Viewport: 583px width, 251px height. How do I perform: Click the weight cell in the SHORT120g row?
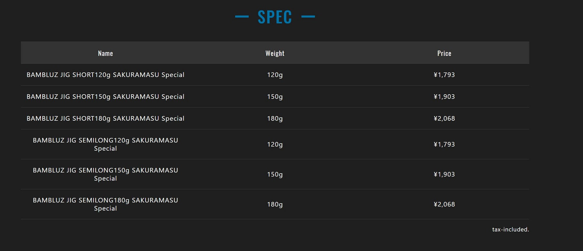point(275,75)
